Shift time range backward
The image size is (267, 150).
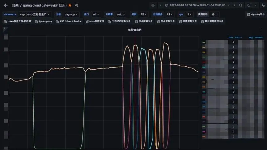[x=161, y=5]
